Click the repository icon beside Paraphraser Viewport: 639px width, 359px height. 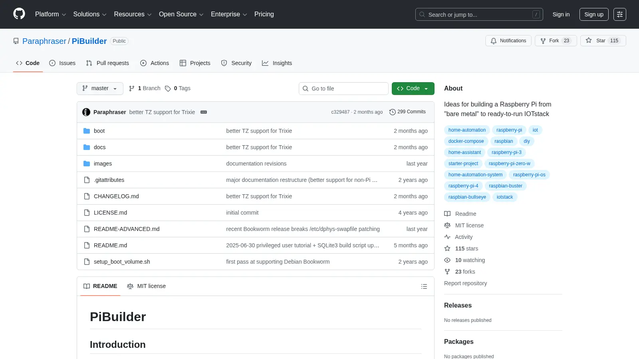[x=16, y=41]
